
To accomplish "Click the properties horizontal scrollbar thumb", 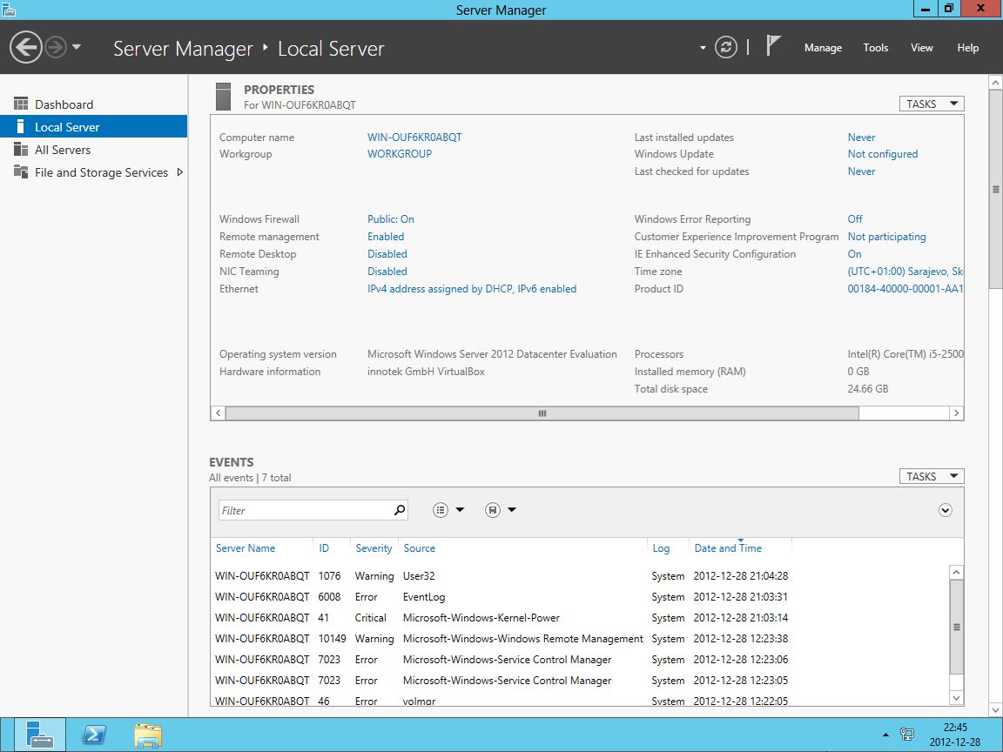I will pos(542,413).
